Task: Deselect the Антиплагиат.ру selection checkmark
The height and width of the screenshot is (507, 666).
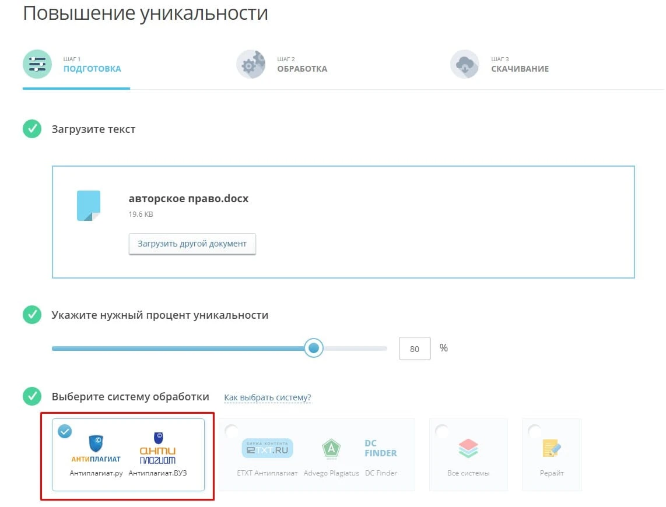Action: pyautogui.click(x=65, y=432)
